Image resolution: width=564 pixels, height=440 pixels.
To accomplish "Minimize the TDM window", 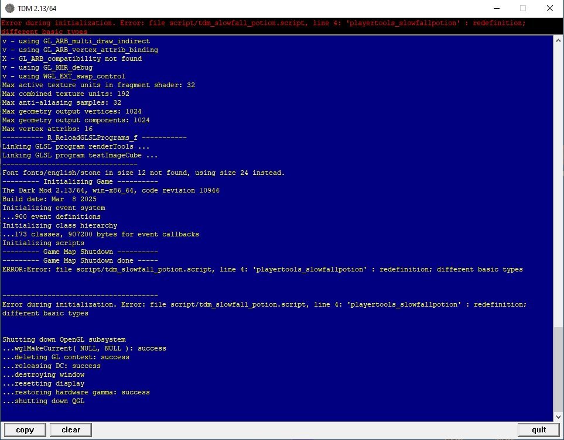I will 497,8.
